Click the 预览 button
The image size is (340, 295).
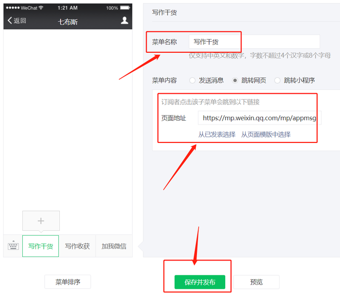click(256, 282)
